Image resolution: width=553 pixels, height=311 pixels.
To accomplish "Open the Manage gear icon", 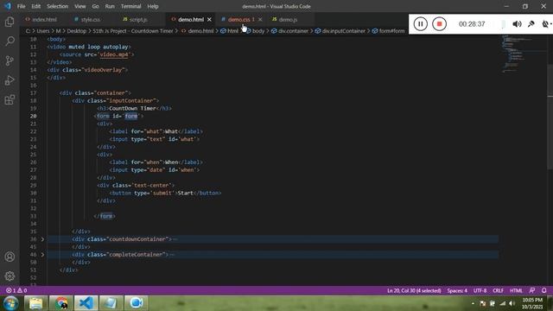I will (10, 276).
